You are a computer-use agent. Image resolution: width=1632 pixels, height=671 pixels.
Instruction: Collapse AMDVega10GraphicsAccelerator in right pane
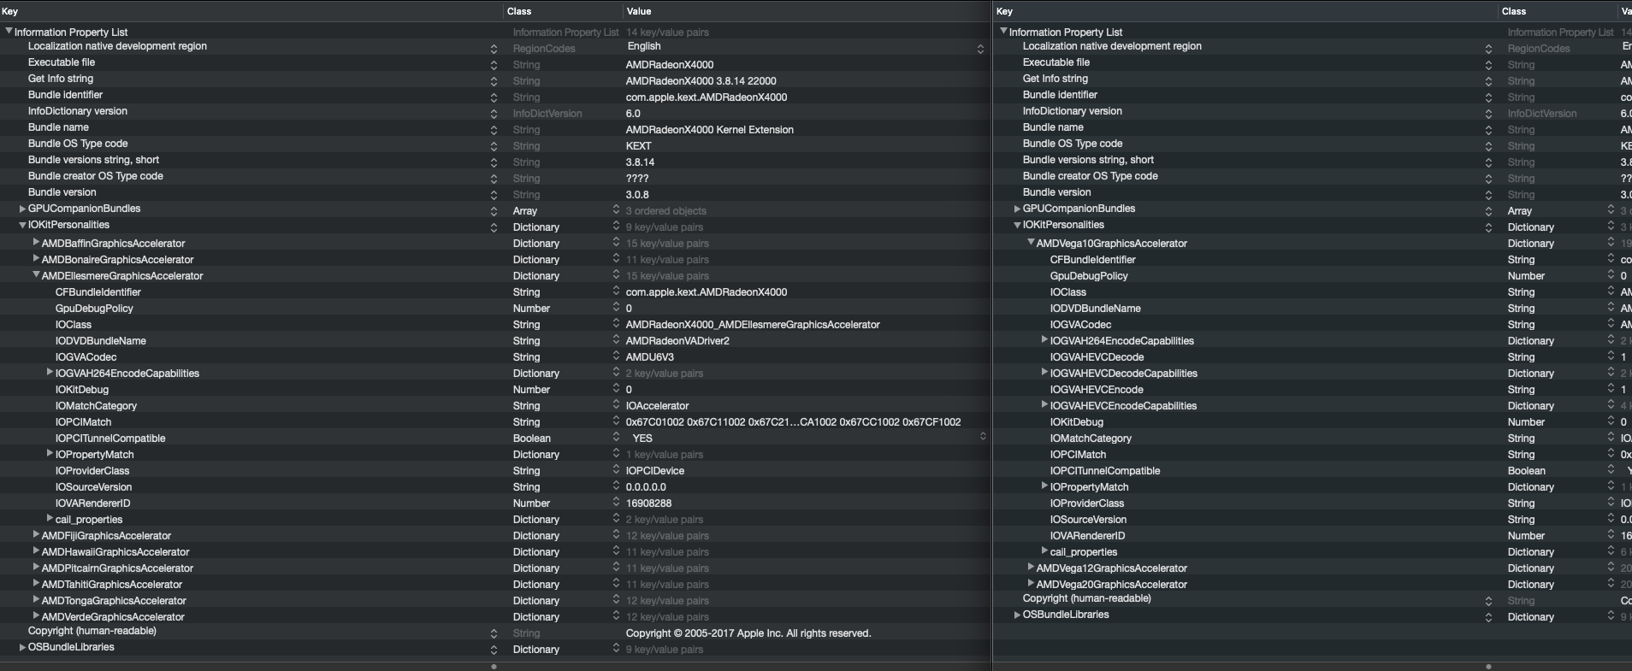coord(1031,243)
